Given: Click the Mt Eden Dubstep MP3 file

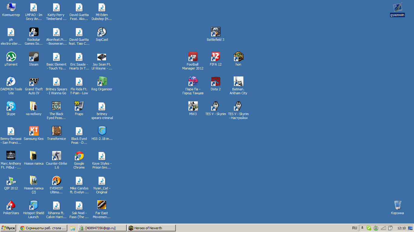Looking at the screenshot, I should (x=102, y=11).
